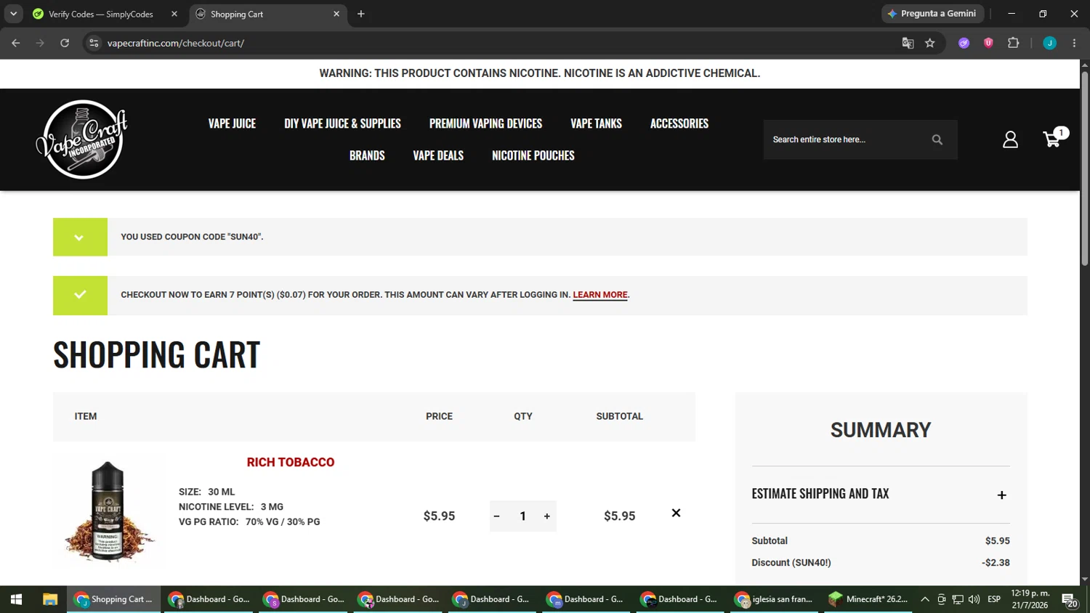Open a new browser tab
1090x613 pixels.
coord(361,14)
